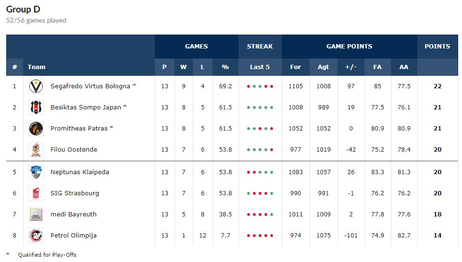Select the Team column header

pyautogui.click(x=37, y=67)
